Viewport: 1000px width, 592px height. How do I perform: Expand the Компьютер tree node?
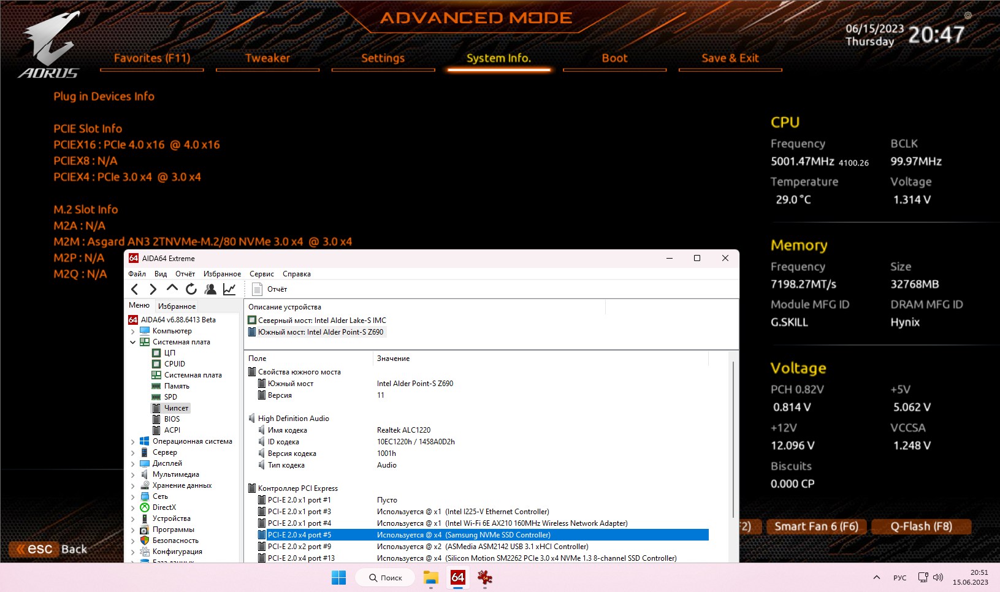click(133, 331)
